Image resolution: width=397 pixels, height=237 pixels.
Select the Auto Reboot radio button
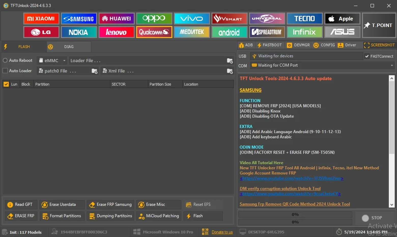click(5, 60)
